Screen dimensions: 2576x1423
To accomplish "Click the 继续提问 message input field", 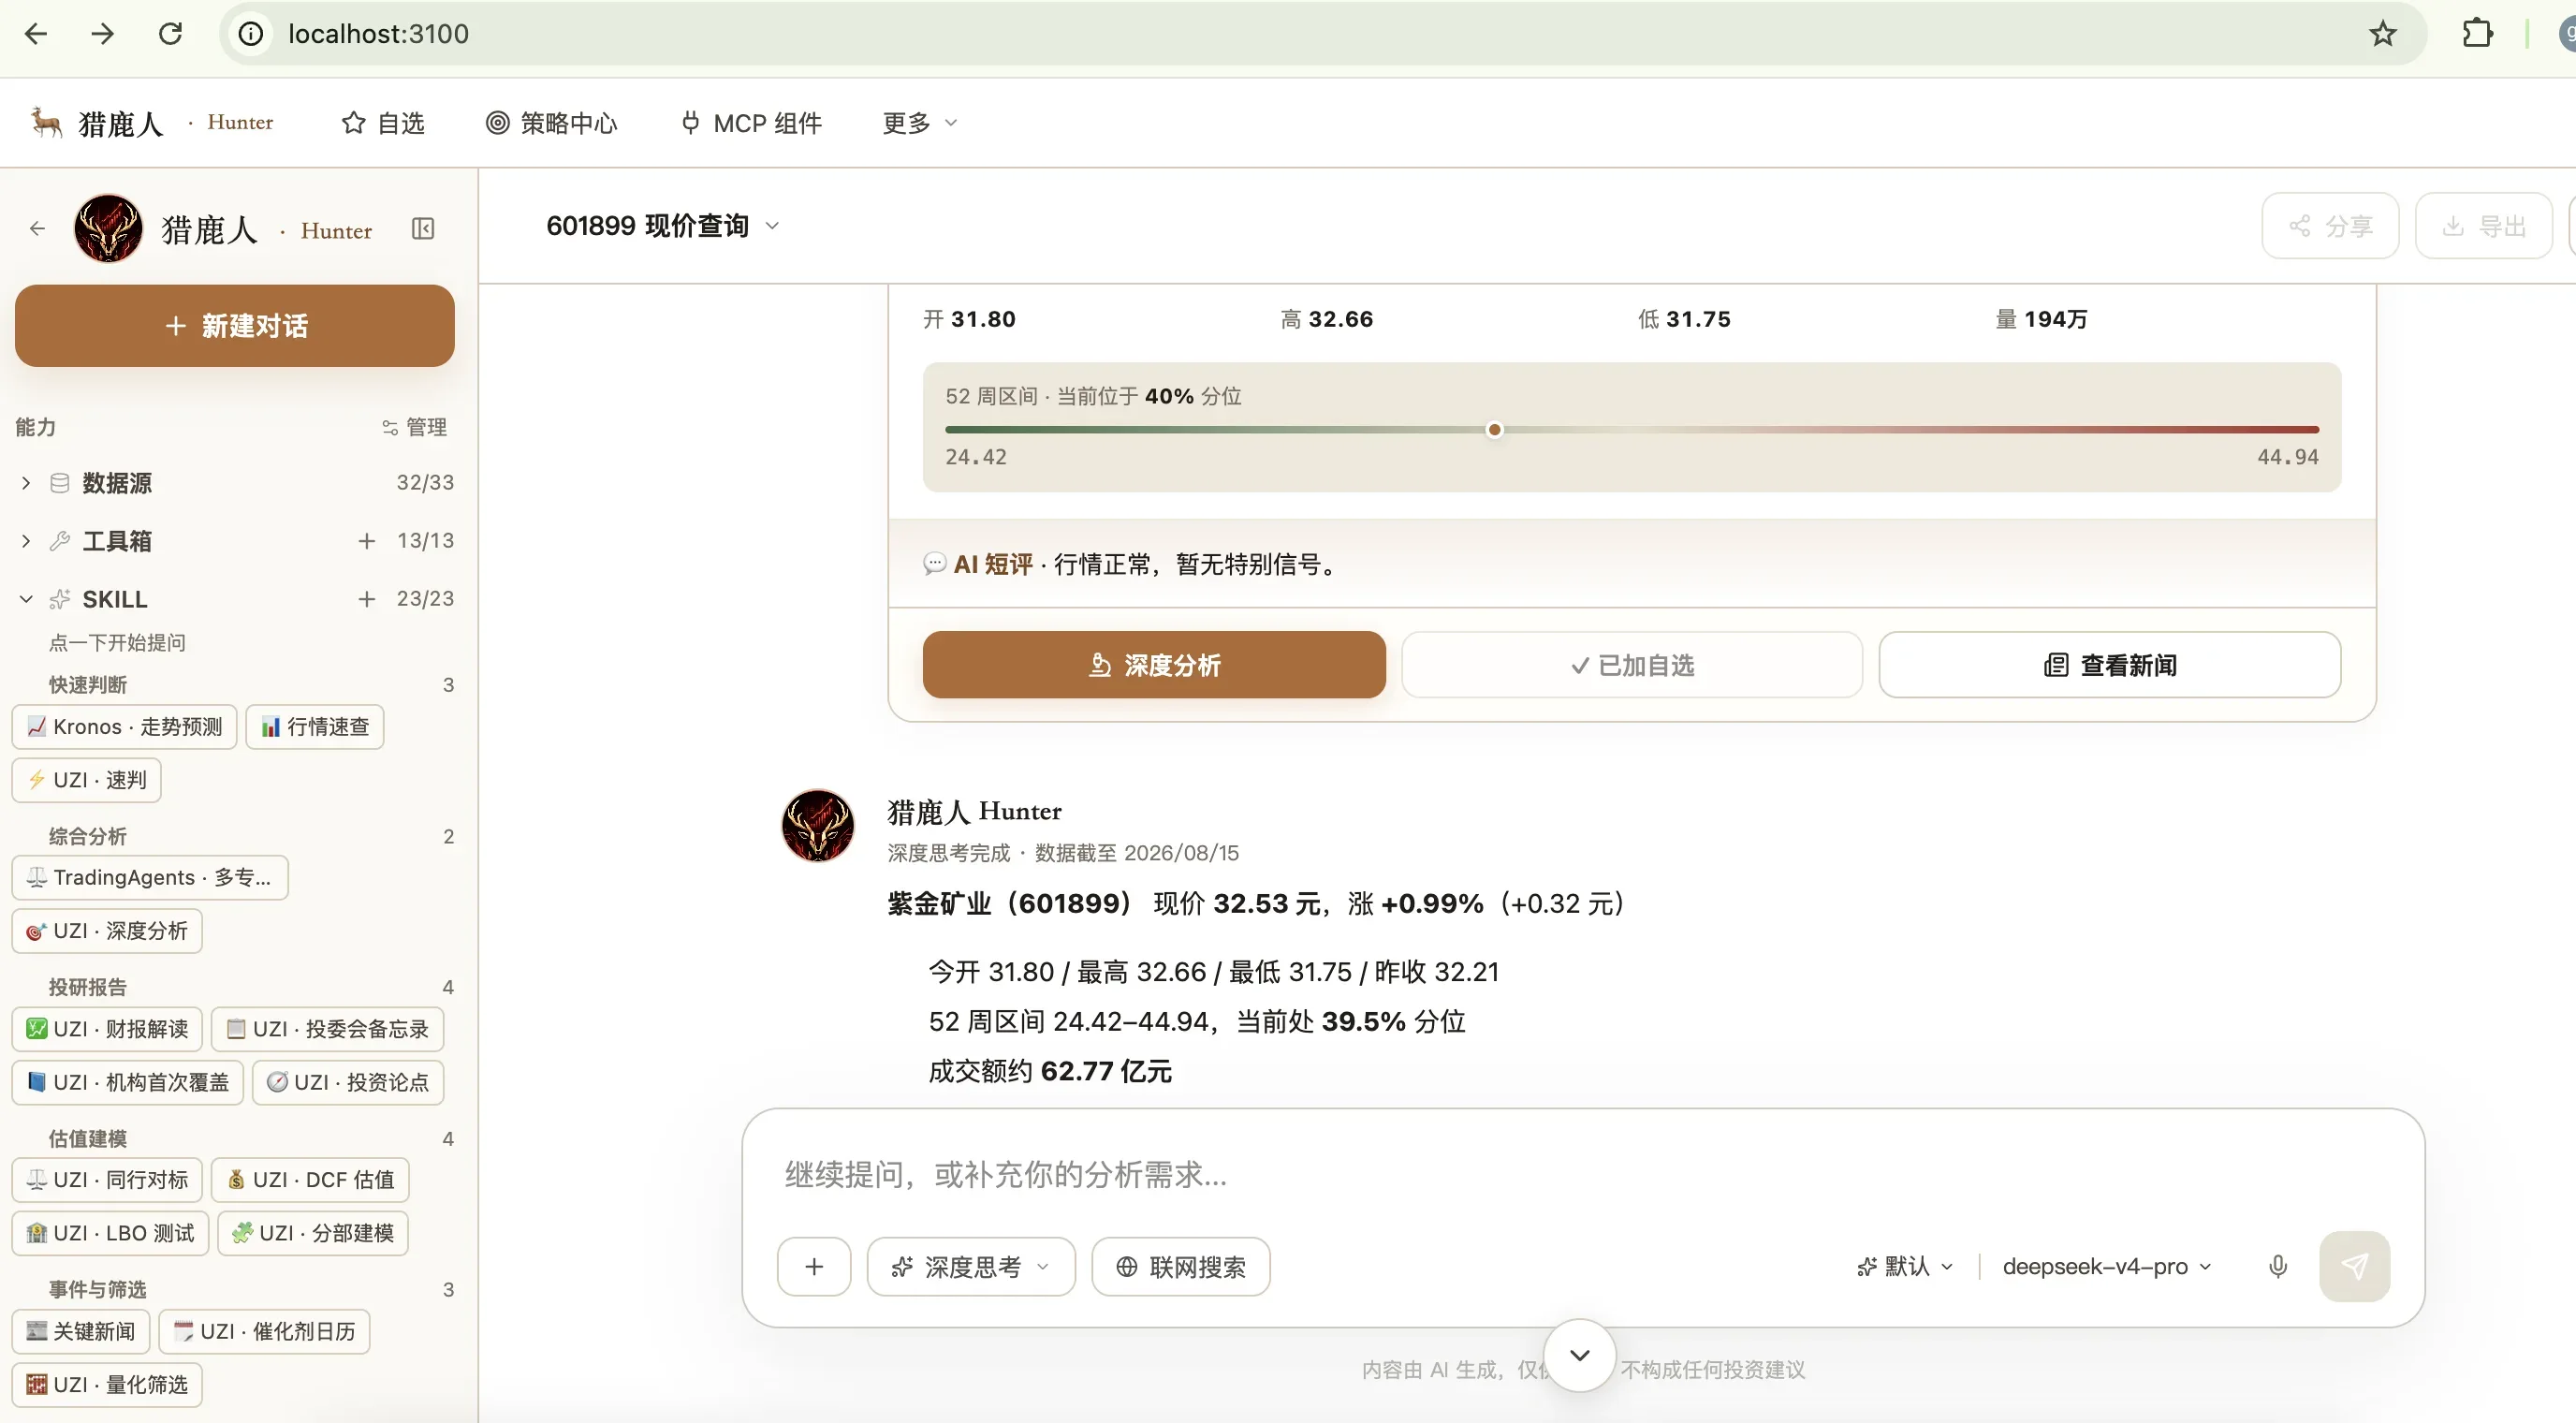I will click(1583, 1174).
